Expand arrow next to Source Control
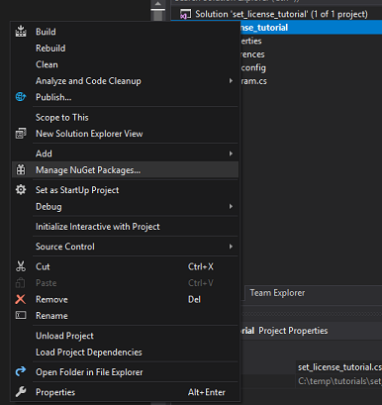The image size is (382, 405). point(231,247)
